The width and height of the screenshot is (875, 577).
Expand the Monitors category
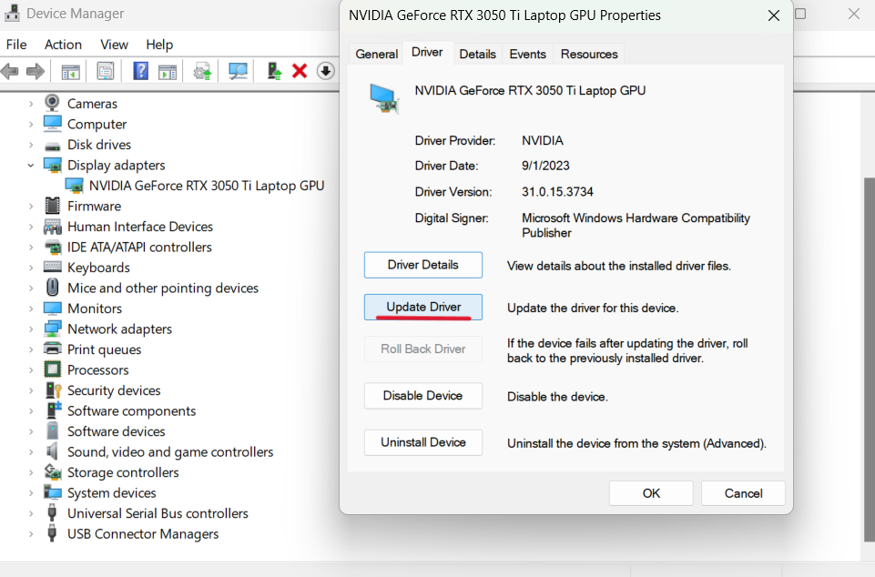coord(31,309)
